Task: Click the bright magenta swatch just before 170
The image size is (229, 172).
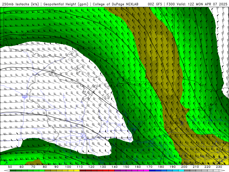Action: (147, 171)
